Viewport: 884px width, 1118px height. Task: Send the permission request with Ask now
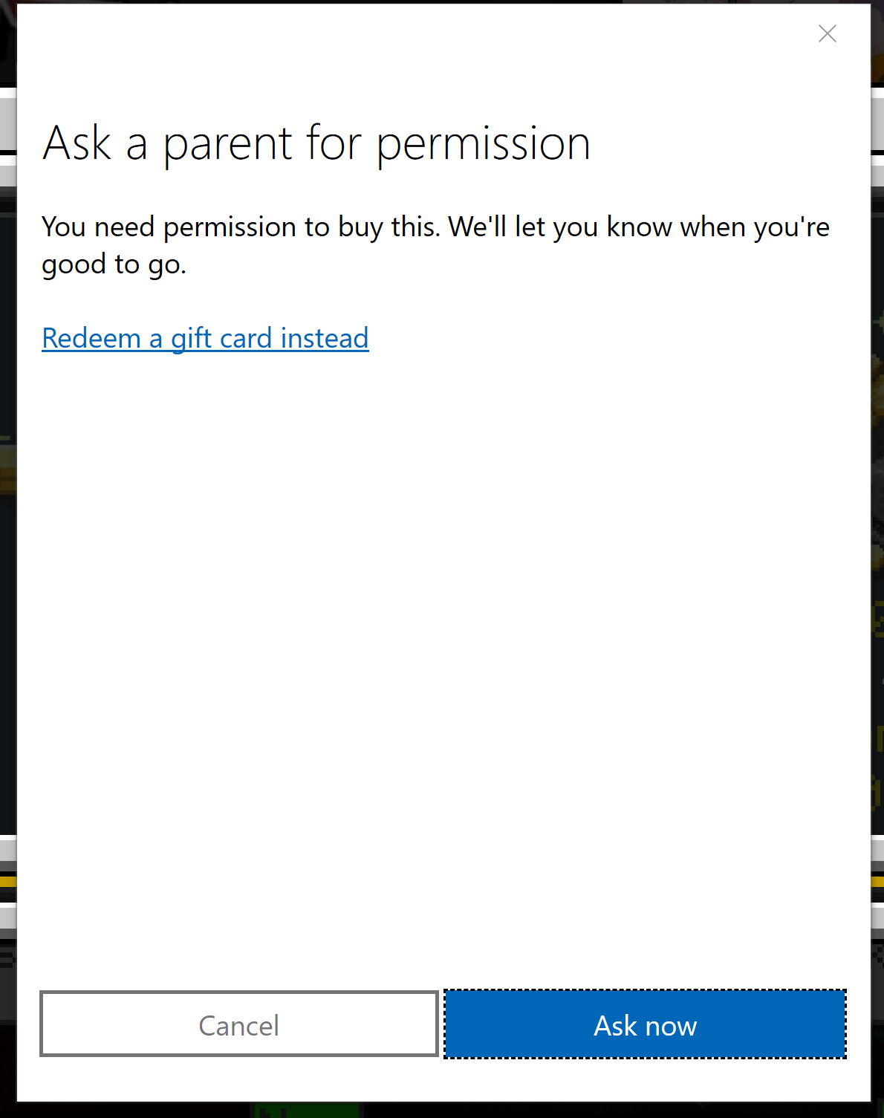click(645, 1024)
